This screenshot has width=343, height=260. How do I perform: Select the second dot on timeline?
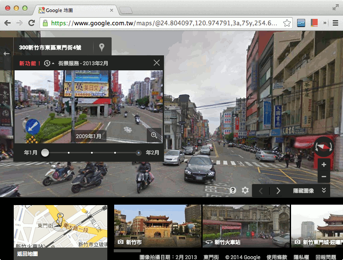pyautogui.click(x=69, y=153)
